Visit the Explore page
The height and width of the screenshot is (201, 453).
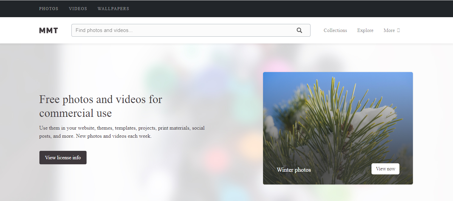coord(365,30)
